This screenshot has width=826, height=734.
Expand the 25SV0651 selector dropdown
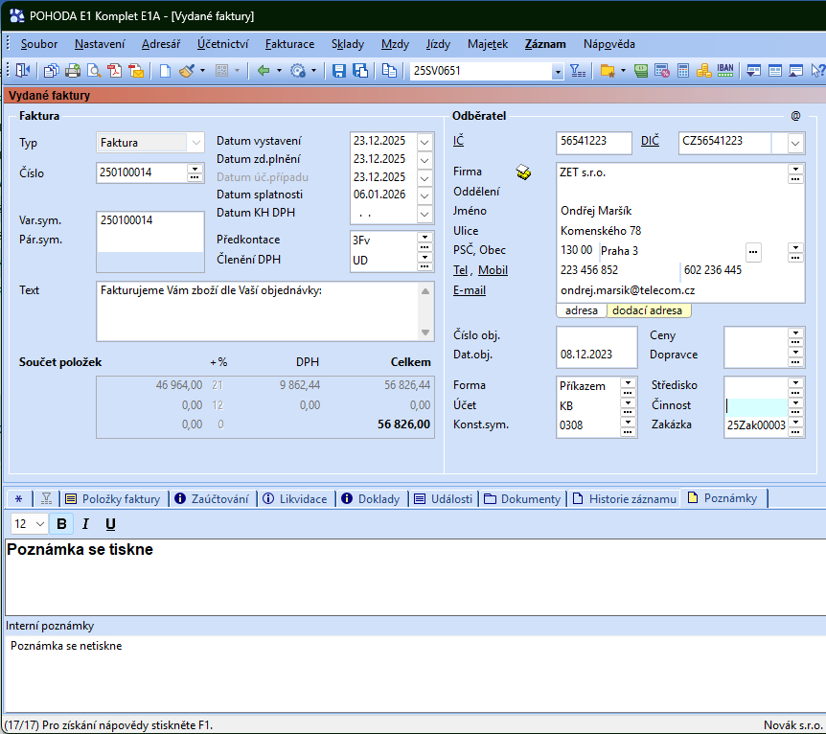pyautogui.click(x=558, y=72)
